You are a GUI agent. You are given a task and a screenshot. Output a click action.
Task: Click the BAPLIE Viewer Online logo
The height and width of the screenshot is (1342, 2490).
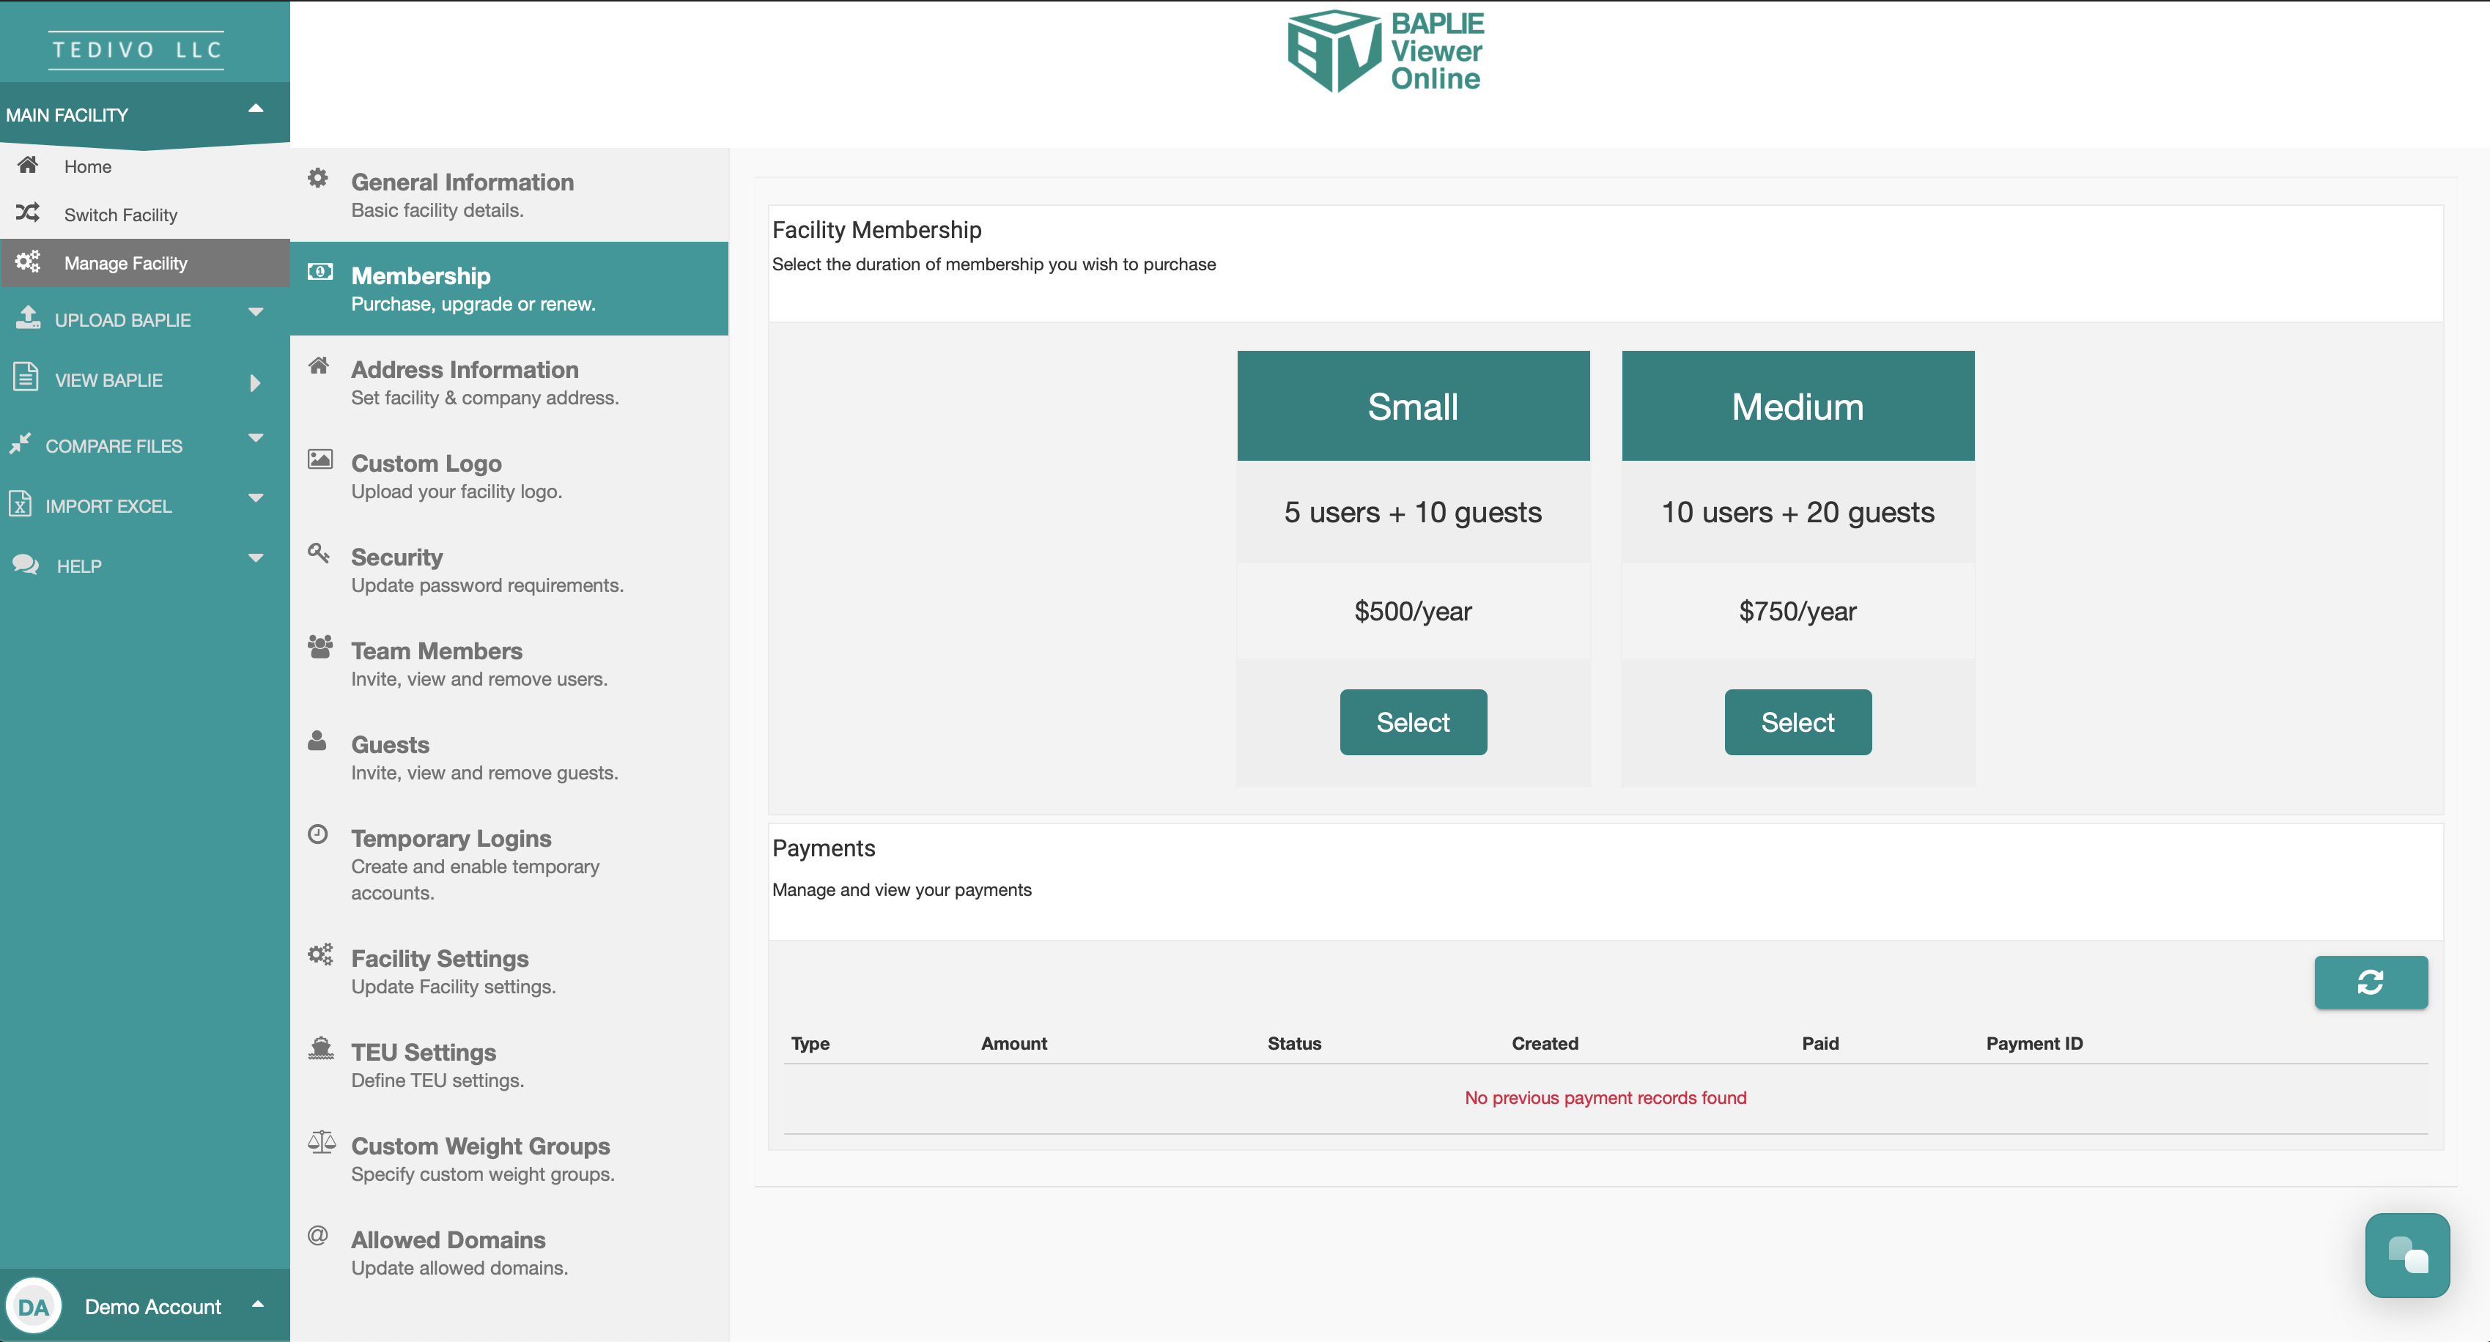pyautogui.click(x=1385, y=51)
